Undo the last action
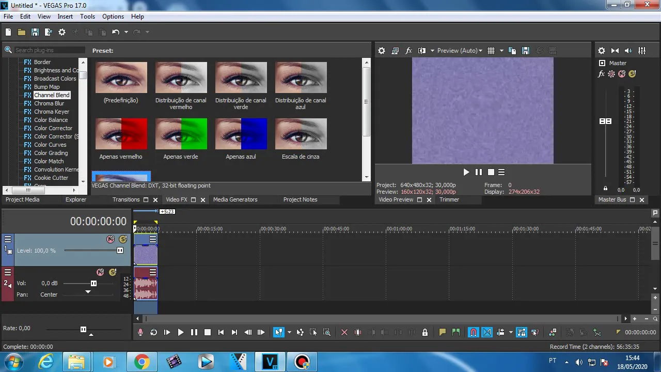Viewport: 661px width, 372px height. (116, 32)
